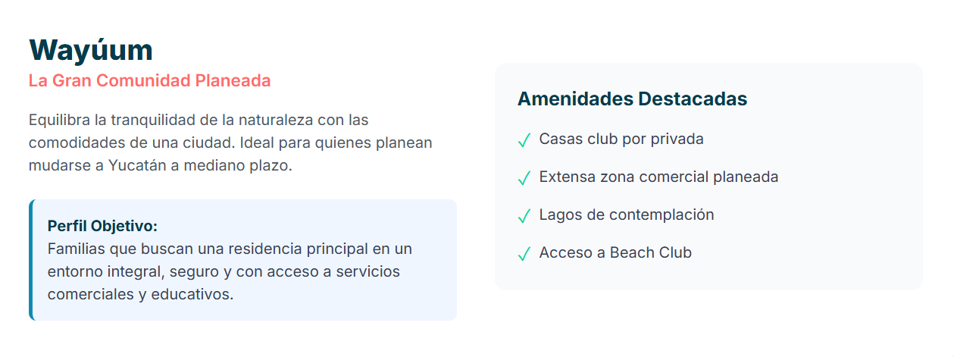Click the checkmark next to Acceso a Beach Club

click(x=524, y=254)
